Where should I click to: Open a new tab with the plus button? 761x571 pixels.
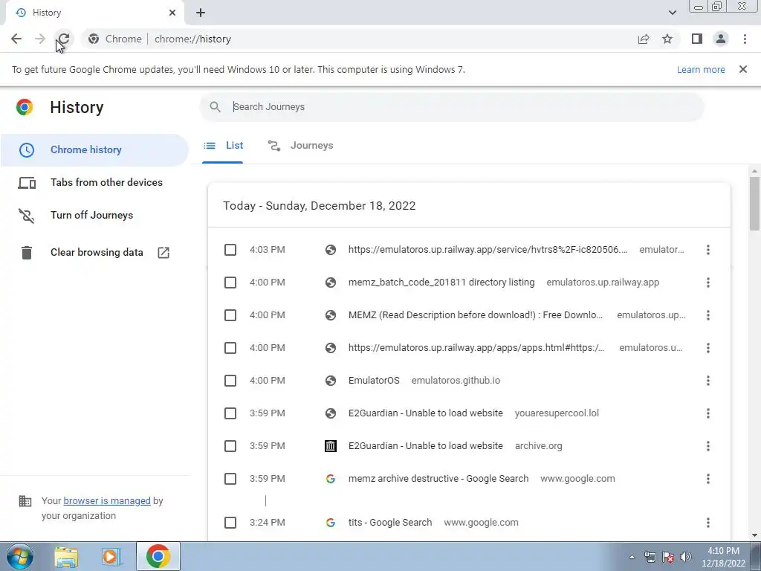tap(201, 13)
